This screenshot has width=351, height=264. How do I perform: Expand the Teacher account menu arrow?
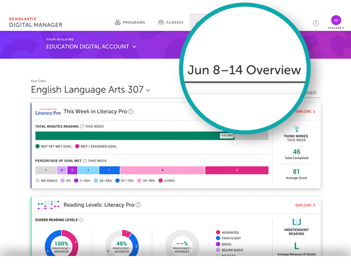click(343, 28)
